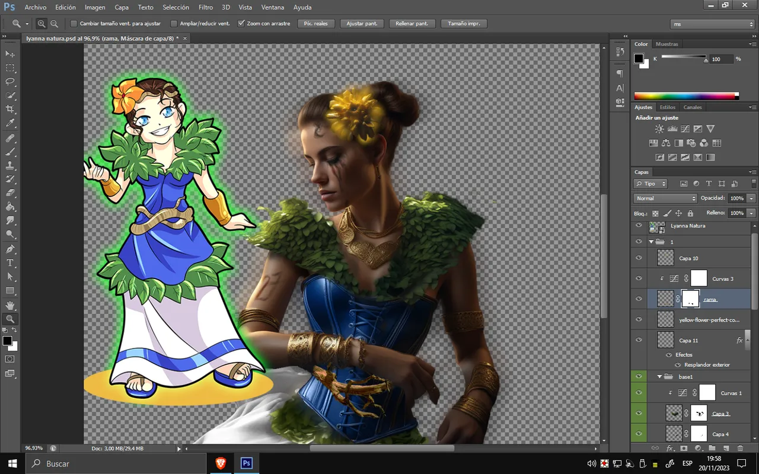The height and width of the screenshot is (474, 759).
Task: Click the add layer style fx icon
Action: [670, 449]
